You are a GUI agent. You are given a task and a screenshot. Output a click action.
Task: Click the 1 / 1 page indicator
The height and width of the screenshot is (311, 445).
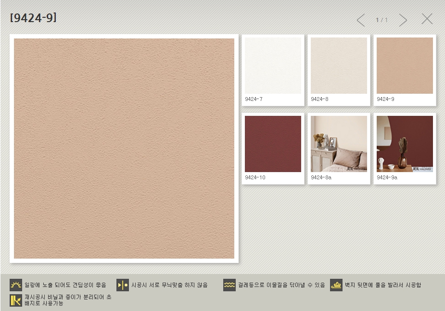click(x=381, y=20)
